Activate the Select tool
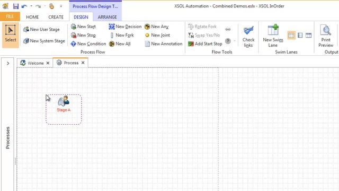Image resolution: width=339 pixels, height=191 pixels. tap(11, 34)
